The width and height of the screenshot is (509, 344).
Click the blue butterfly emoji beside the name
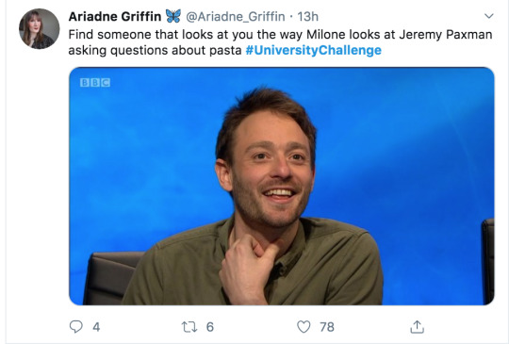click(x=173, y=16)
